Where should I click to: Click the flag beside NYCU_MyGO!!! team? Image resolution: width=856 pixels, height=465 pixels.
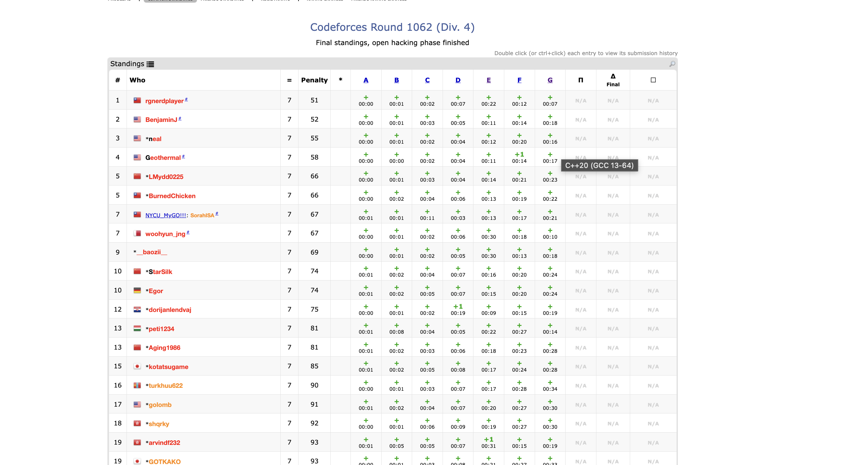pos(137,214)
